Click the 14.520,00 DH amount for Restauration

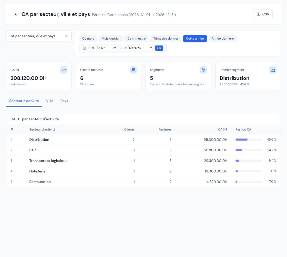click(x=216, y=182)
